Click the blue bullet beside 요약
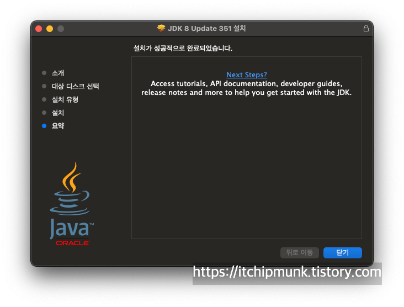The image size is (404, 307). click(x=44, y=126)
